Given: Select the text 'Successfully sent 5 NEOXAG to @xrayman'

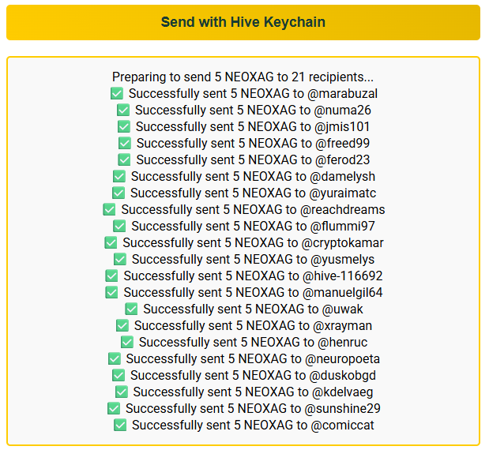Looking at the screenshot, I should 253,325.
